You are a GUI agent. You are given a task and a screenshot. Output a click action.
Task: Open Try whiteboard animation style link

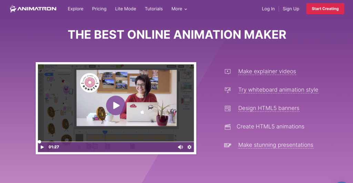click(278, 90)
